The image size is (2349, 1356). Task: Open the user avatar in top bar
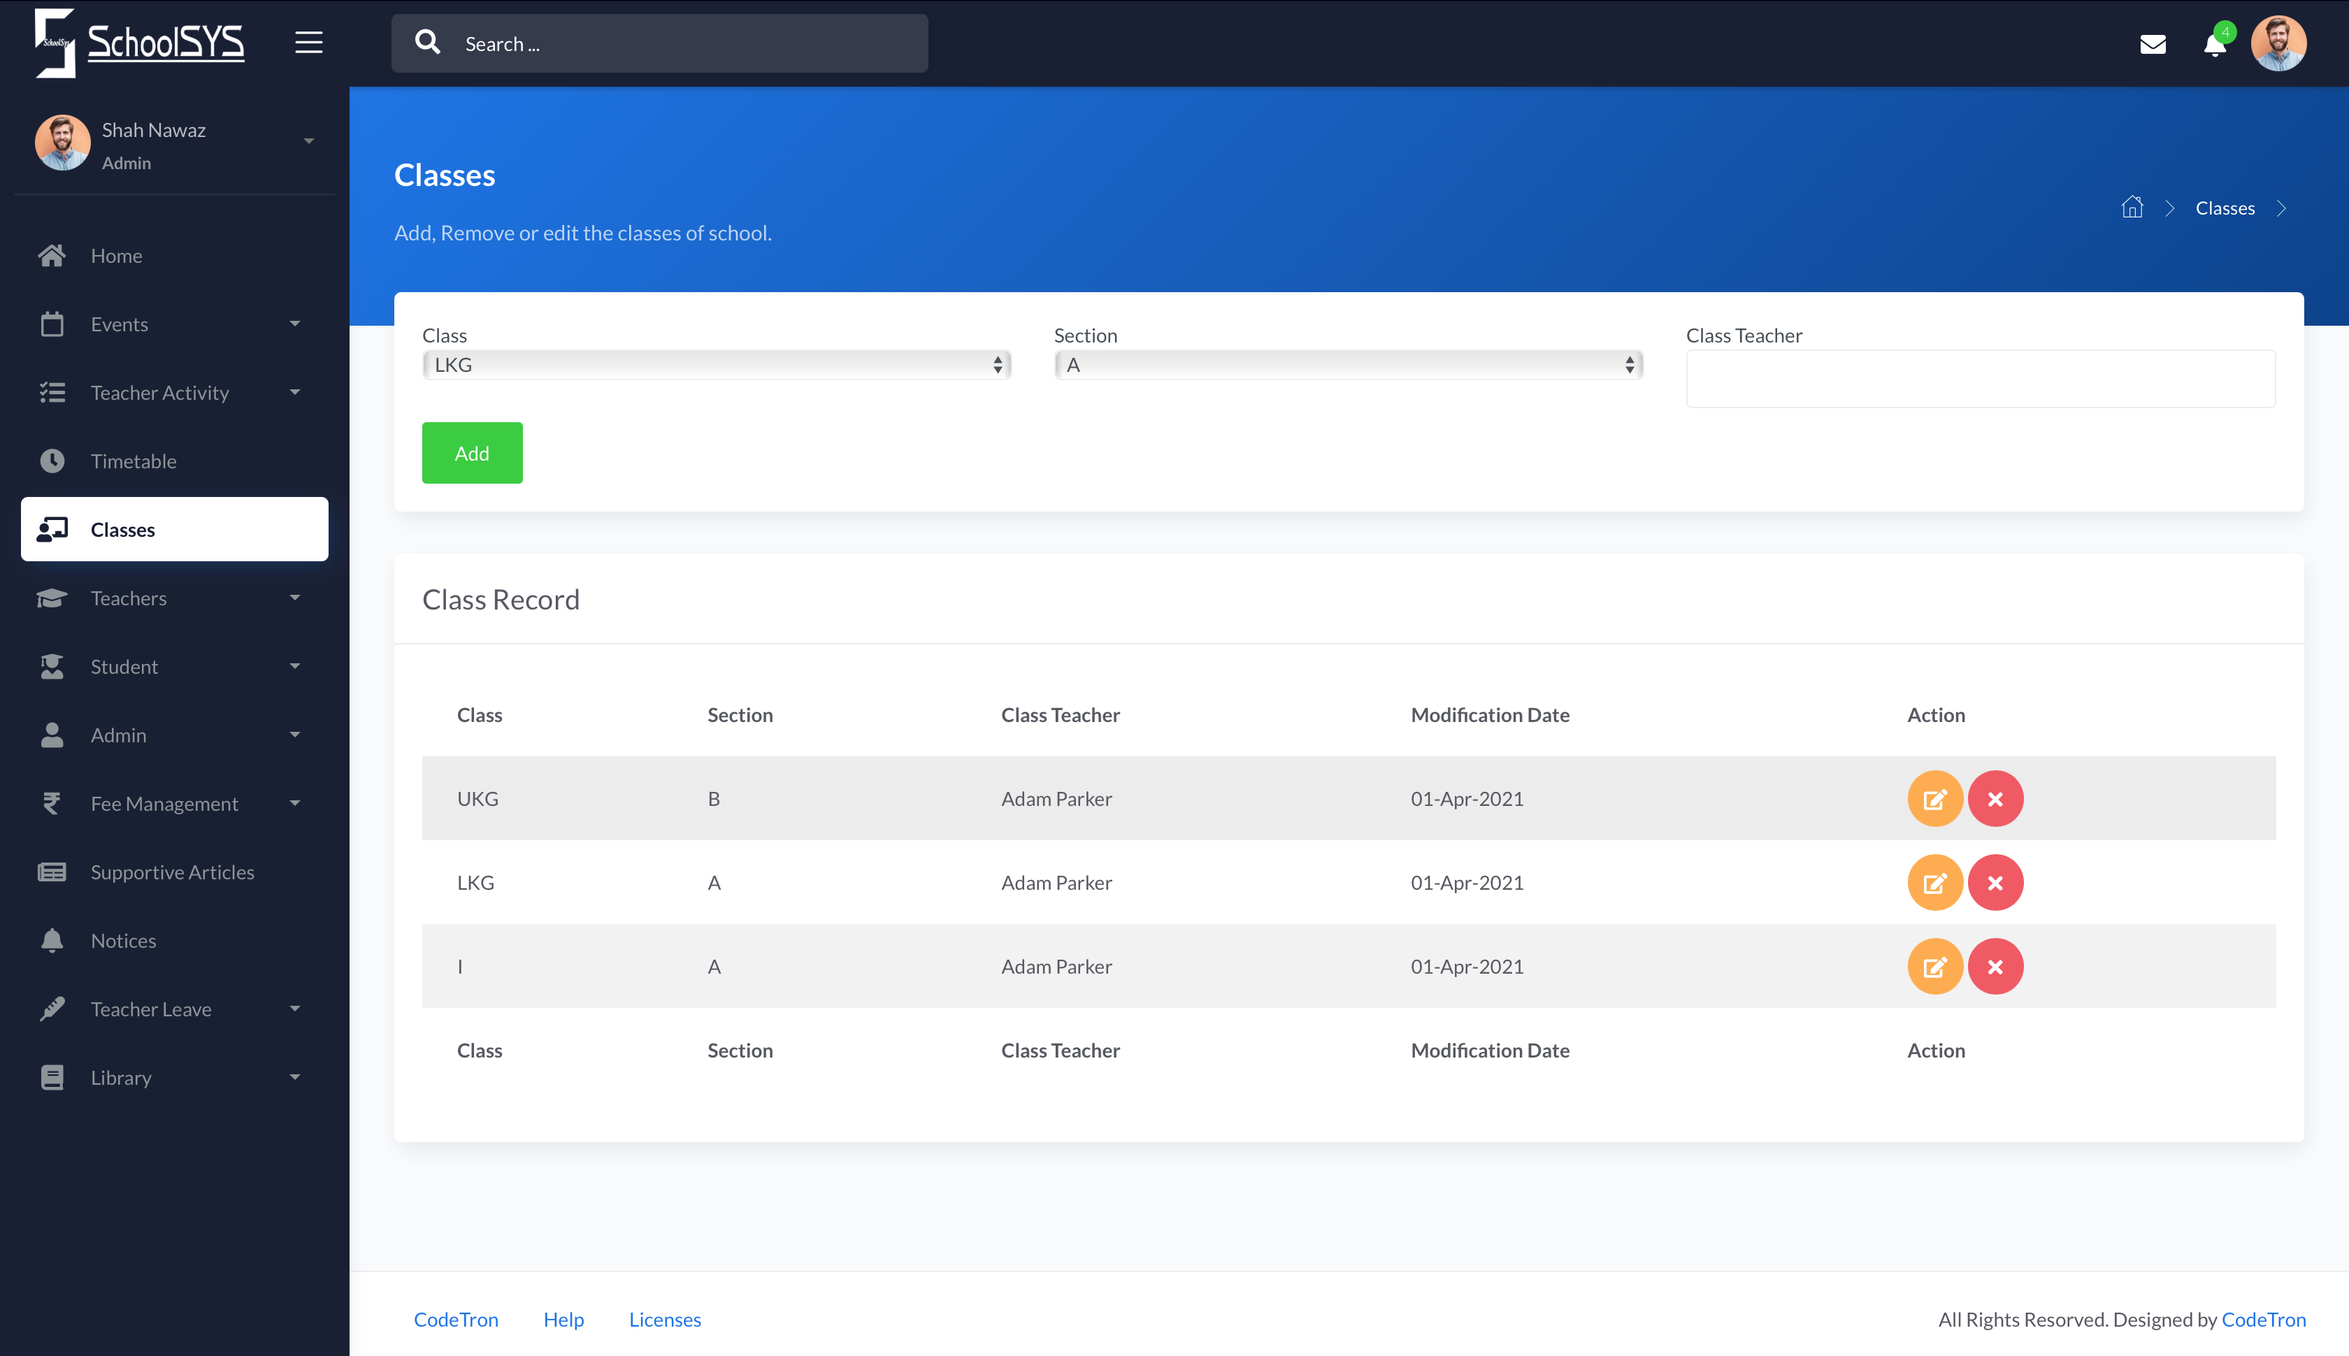[x=2278, y=44]
